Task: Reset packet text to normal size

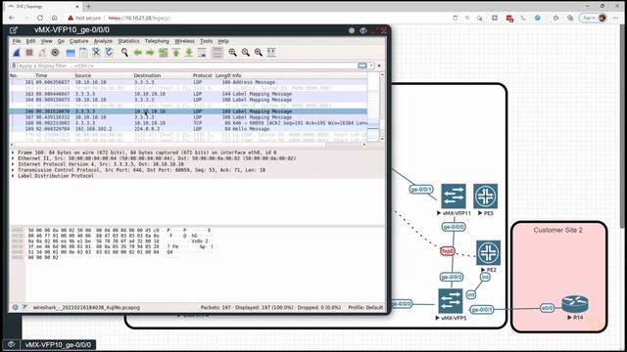Action: (x=259, y=53)
